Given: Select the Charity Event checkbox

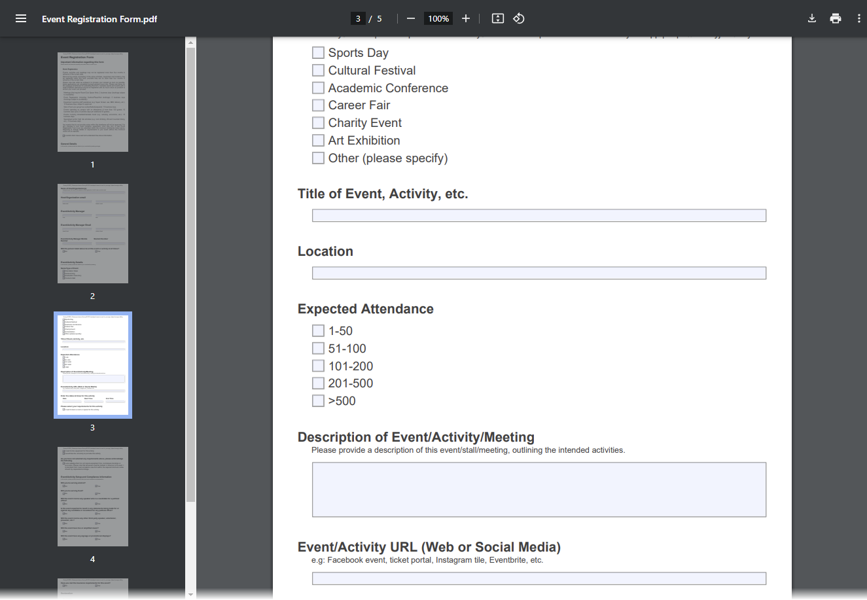Looking at the screenshot, I should point(318,122).
